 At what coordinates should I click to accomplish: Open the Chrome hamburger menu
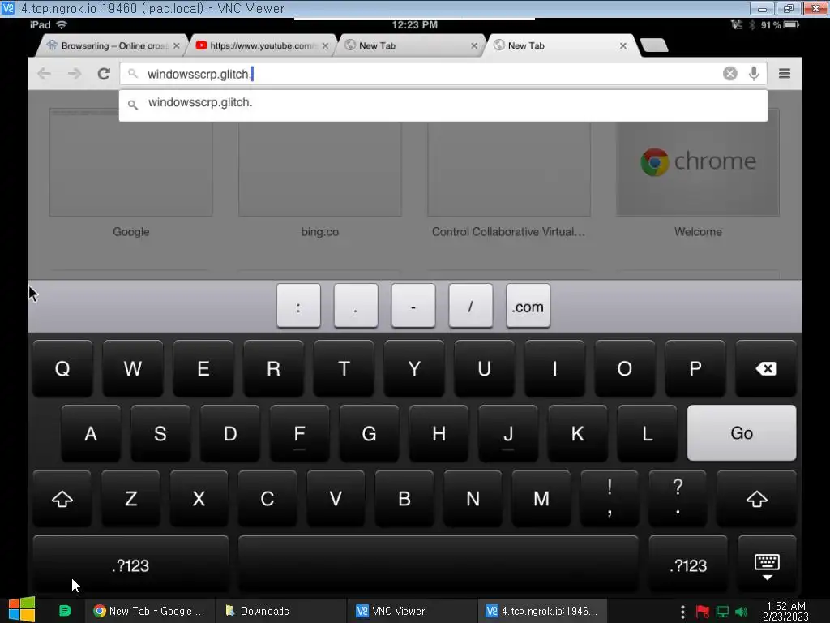pos(785,74)
